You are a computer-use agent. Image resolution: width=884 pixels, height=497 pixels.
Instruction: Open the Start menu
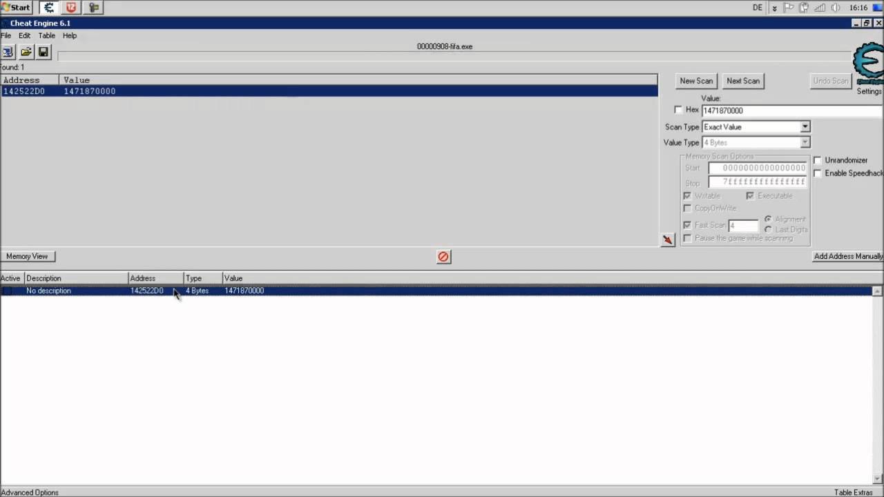coord(17,8)
